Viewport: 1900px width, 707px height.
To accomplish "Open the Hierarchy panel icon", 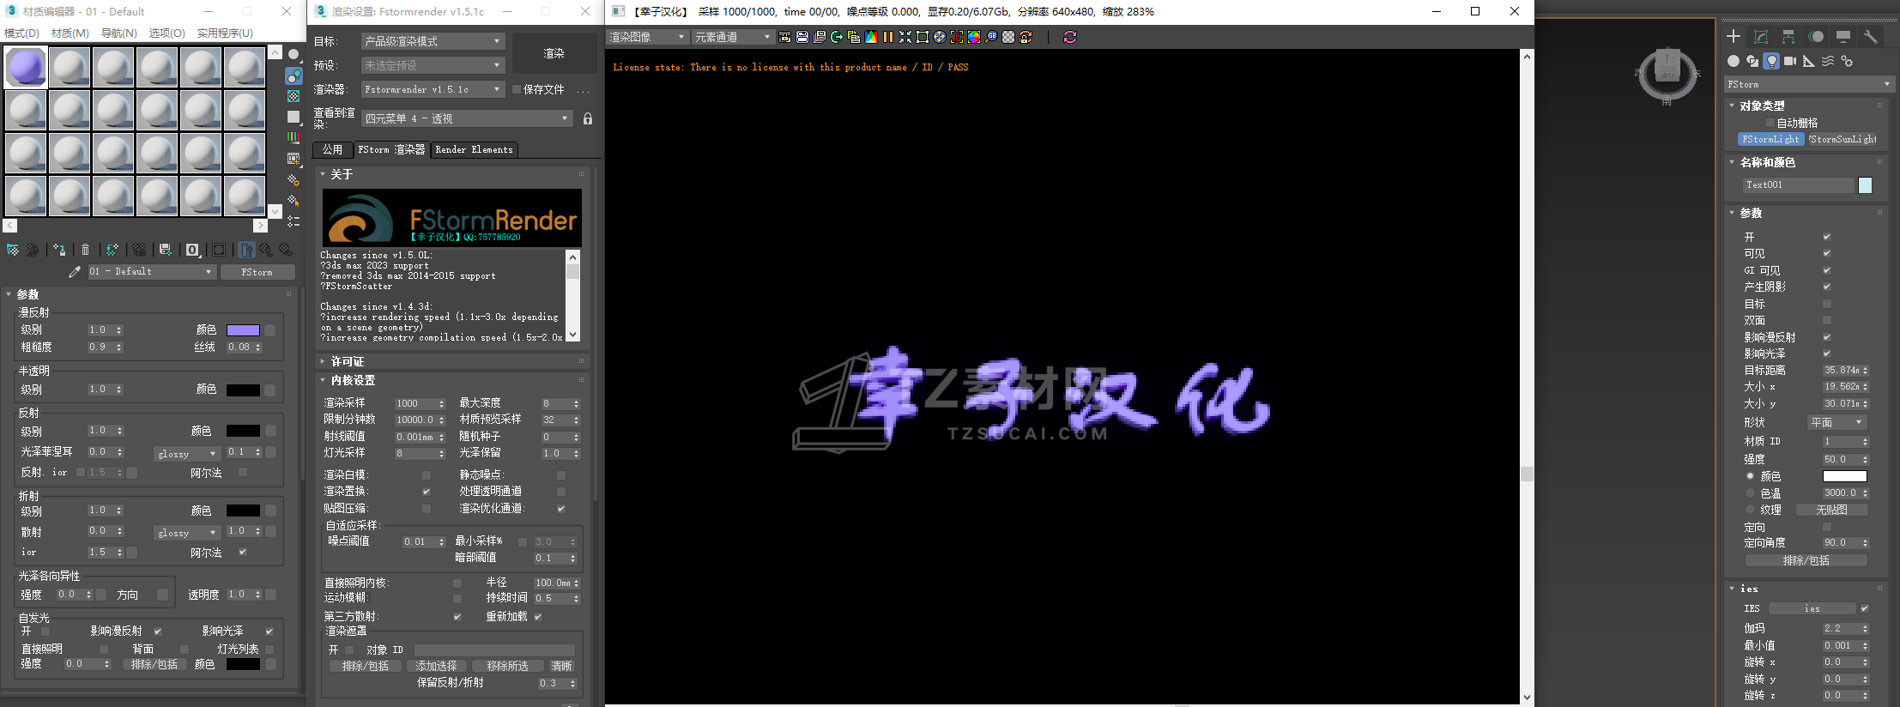I will (x=1788, y=36).
